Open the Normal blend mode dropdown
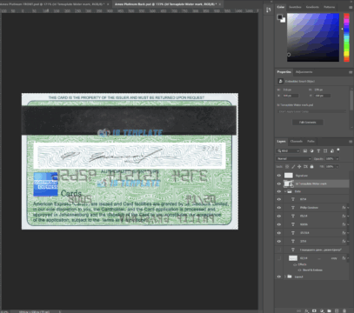Screen dimensions: 354x313 click(294, 159)
